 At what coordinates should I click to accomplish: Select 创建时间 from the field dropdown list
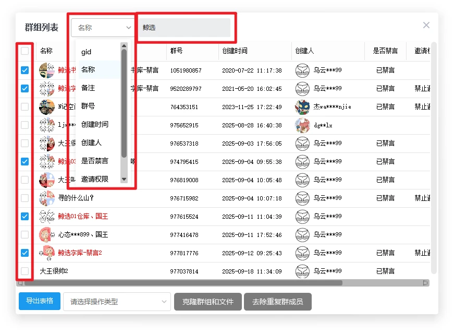pos(95,124)
